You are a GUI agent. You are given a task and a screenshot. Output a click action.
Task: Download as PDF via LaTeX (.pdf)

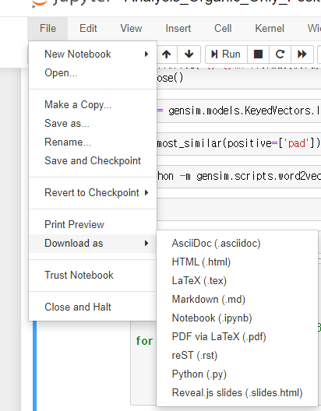[x=237, y=337]
